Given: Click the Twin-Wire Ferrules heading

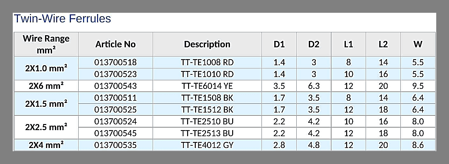Looking at the screenshot, I should [x=62, y=19].
